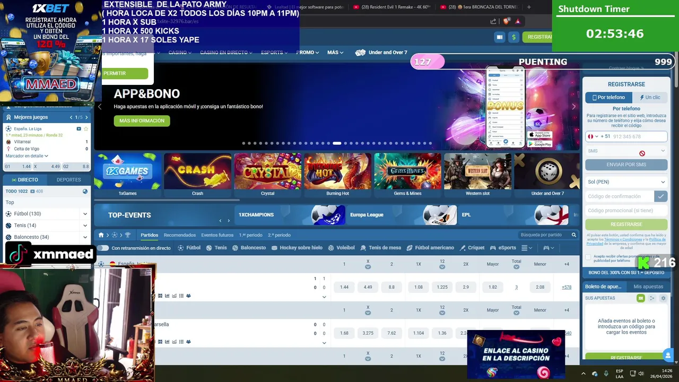Click the green PERMITIR button

click(x=125, y=73)
